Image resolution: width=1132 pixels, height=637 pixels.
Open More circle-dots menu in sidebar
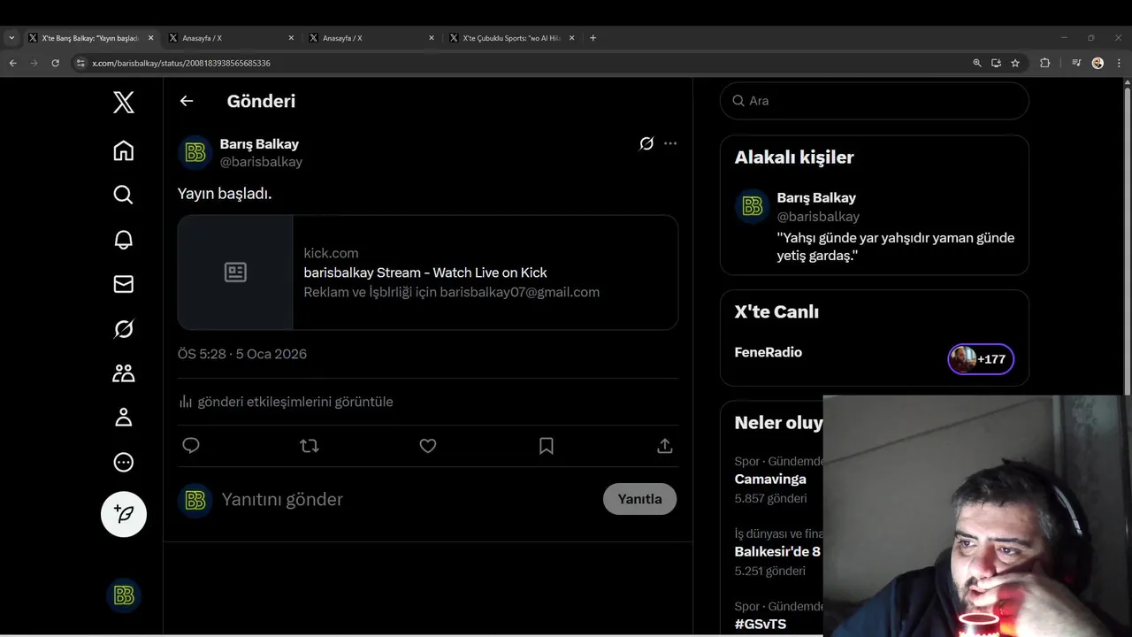[x=124, y=462]
